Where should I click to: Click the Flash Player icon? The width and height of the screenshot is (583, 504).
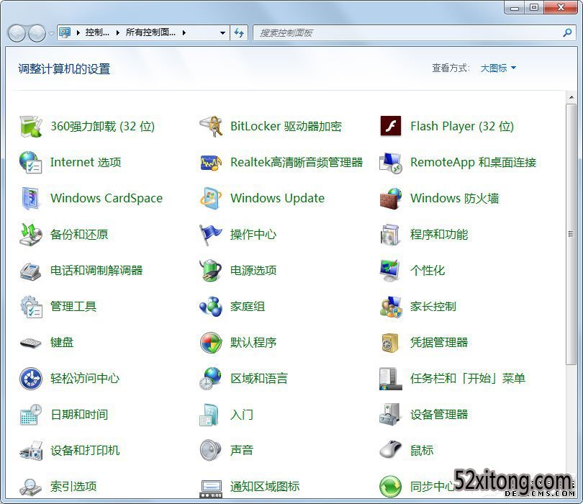pyautogui.click(x=391, y=126)
